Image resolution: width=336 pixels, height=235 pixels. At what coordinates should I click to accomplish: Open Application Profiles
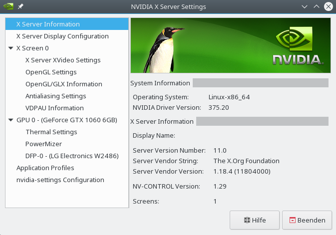click(67, 168)
